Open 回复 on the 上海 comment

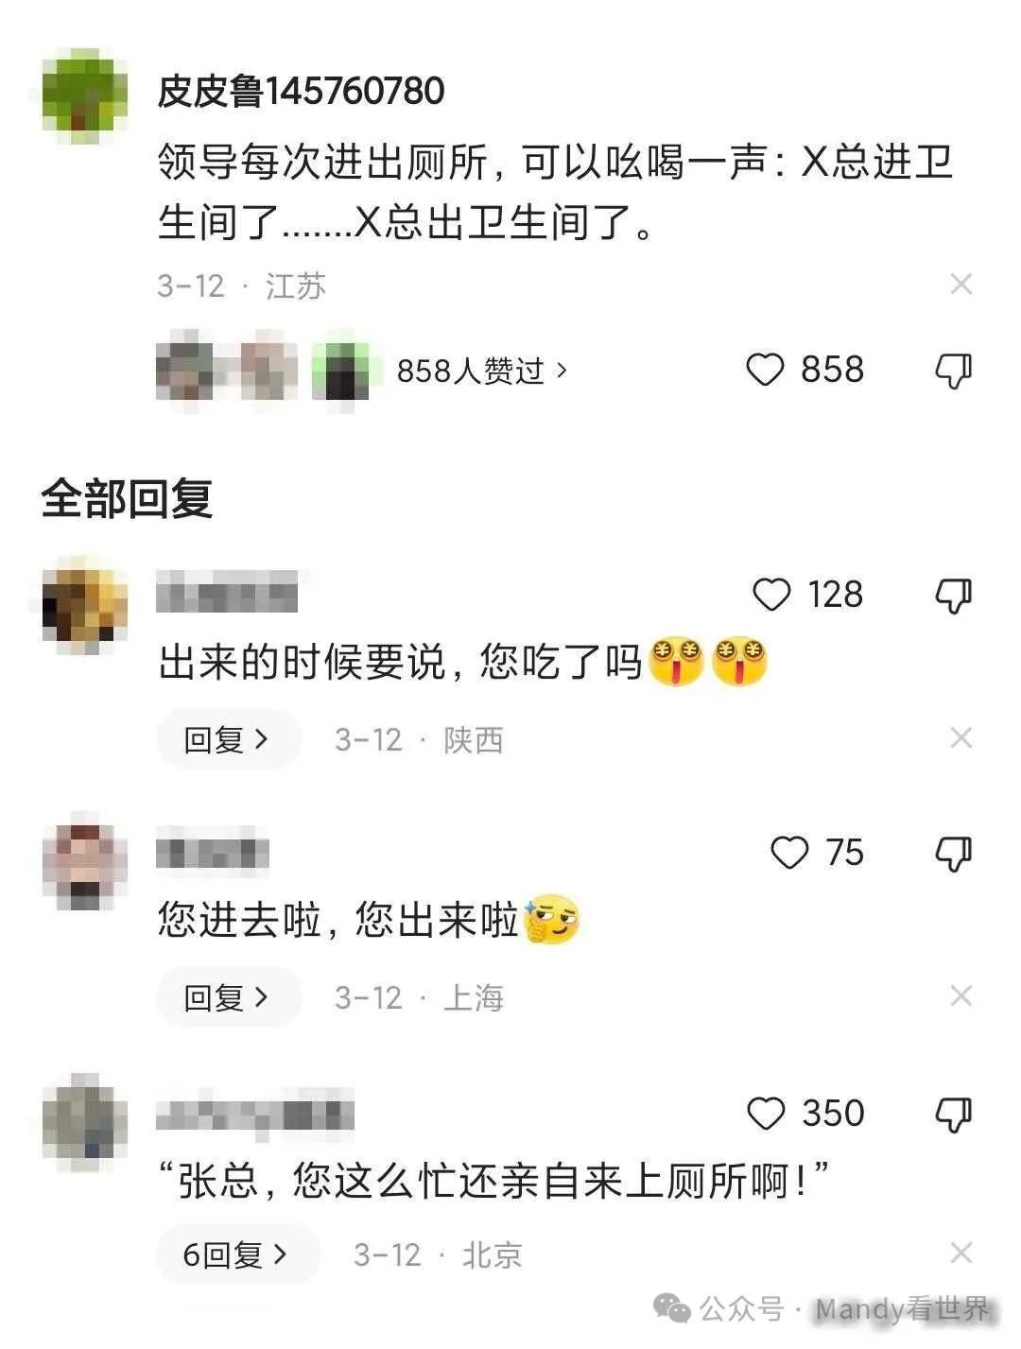[228, 997]
